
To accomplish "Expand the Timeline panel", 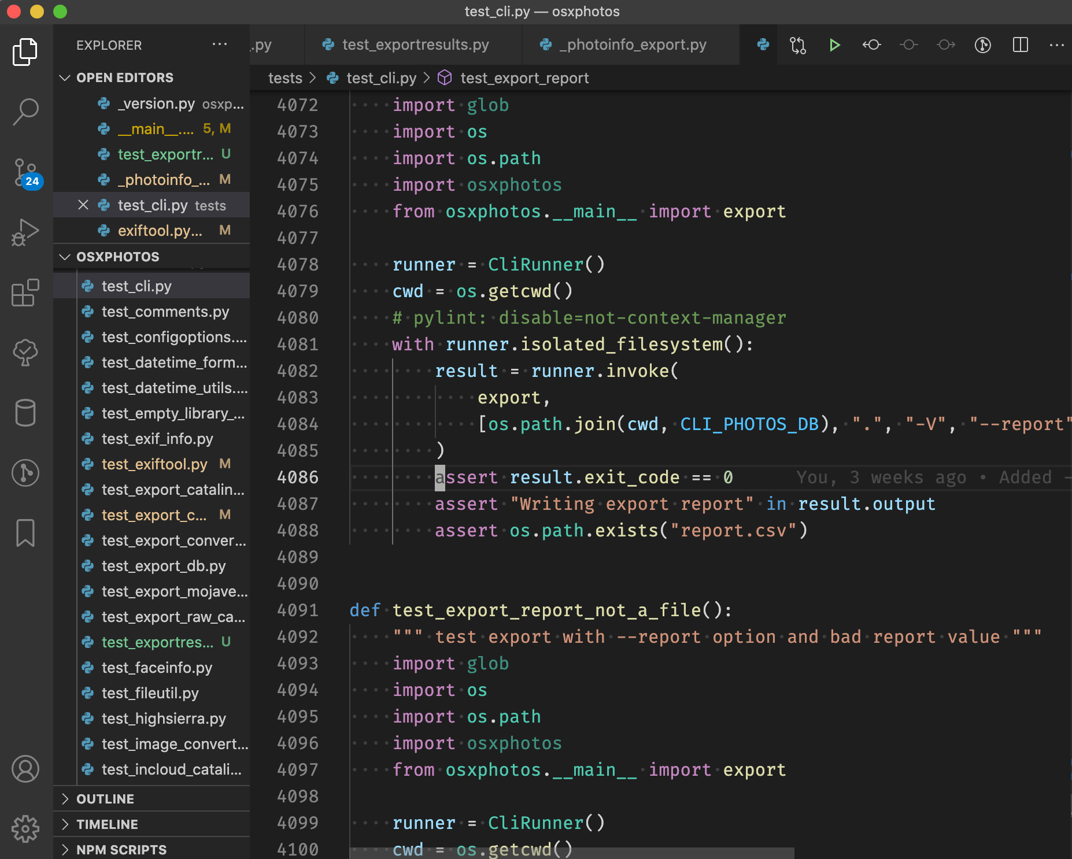I will coord(107,824).
